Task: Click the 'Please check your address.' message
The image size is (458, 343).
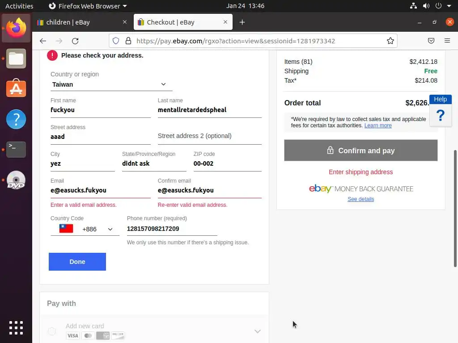Action: click(x=102, y=55)
